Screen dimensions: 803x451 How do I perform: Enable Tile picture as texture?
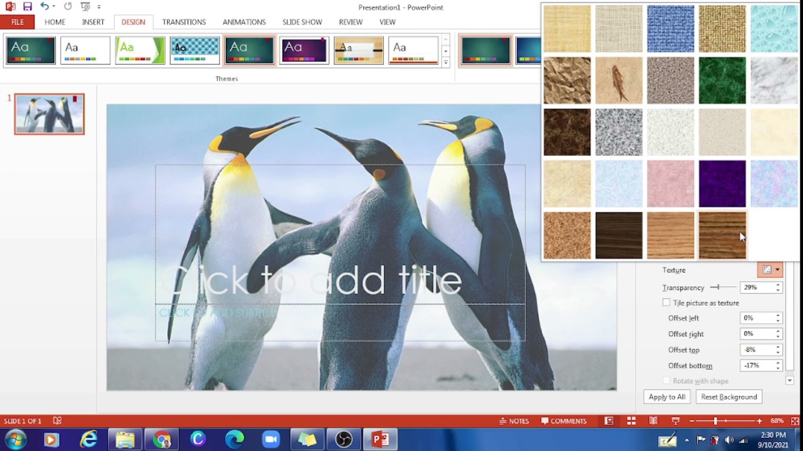pyautogui.click(x=666, y=303)
